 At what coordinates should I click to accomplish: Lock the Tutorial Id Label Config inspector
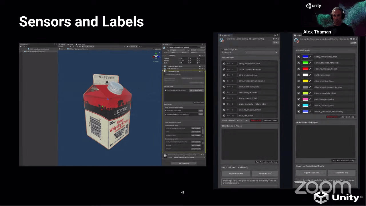point(275,35)
